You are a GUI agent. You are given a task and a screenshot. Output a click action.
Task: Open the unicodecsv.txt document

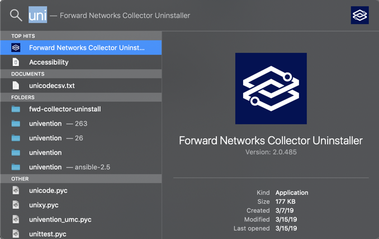81,85
